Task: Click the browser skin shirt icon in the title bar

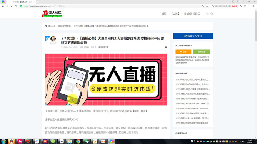Action: (x=238, y=2)
